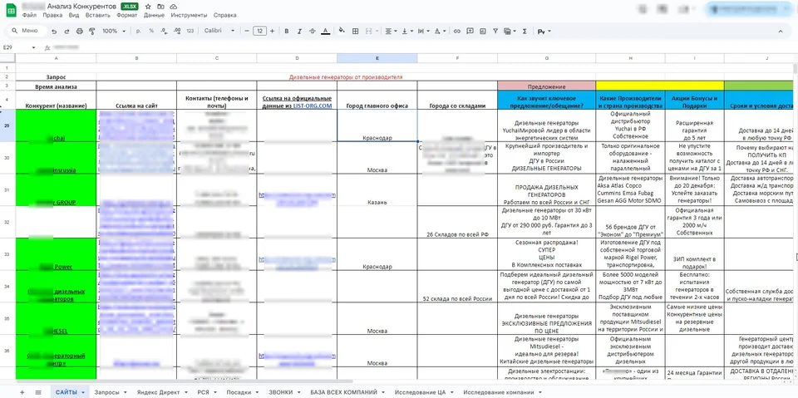The height and width of the screenshot is (398, 798).
Task: Select the paint format tool
Action: tap(92, 31)
